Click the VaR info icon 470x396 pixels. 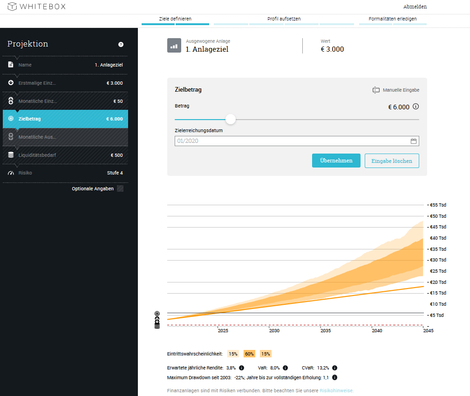tap(286, 368)
